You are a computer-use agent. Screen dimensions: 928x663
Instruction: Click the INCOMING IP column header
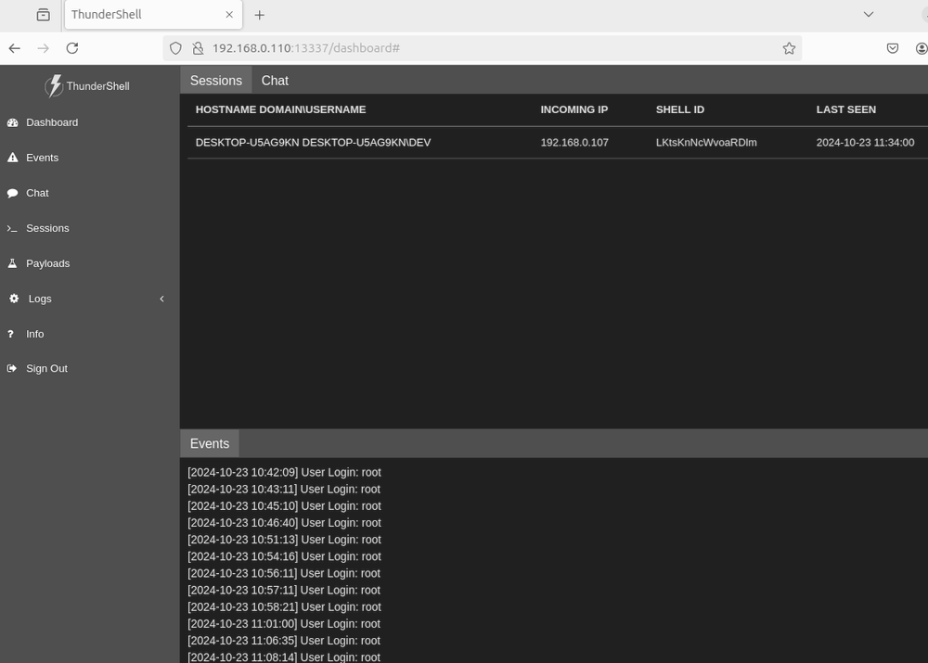coord(574,109)
